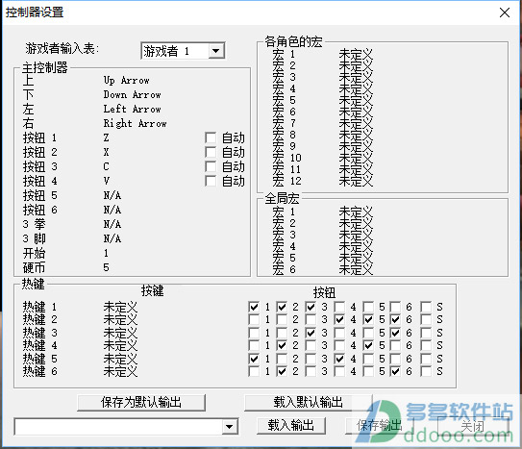Select the key 1 mapping for 开始
This screenshot has height=449, width=522.
coord(106,253)
